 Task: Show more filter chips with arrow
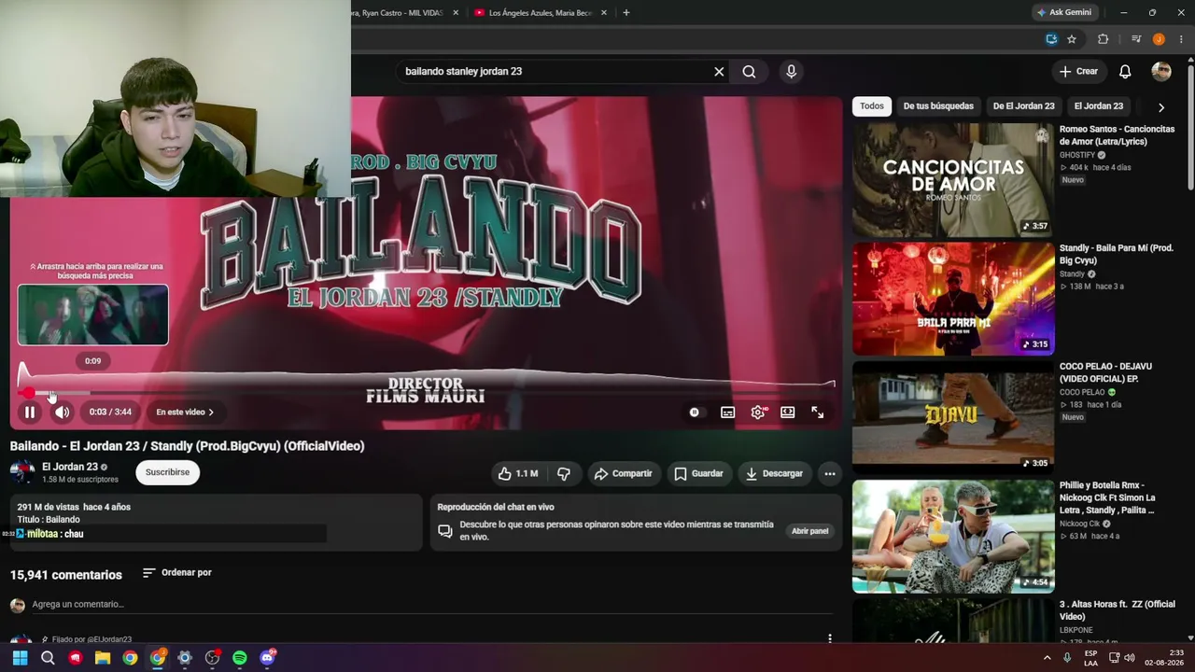tap(1160, 107)
